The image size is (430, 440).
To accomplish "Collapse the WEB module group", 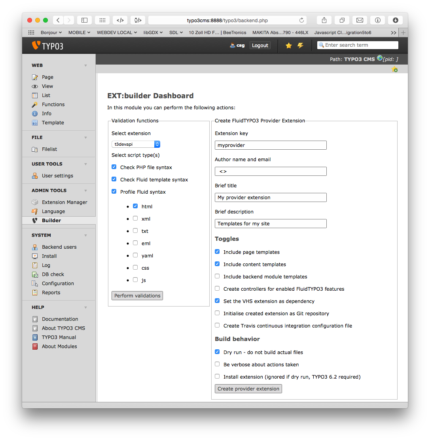I will pyautogui.click(x=85, y=65).
